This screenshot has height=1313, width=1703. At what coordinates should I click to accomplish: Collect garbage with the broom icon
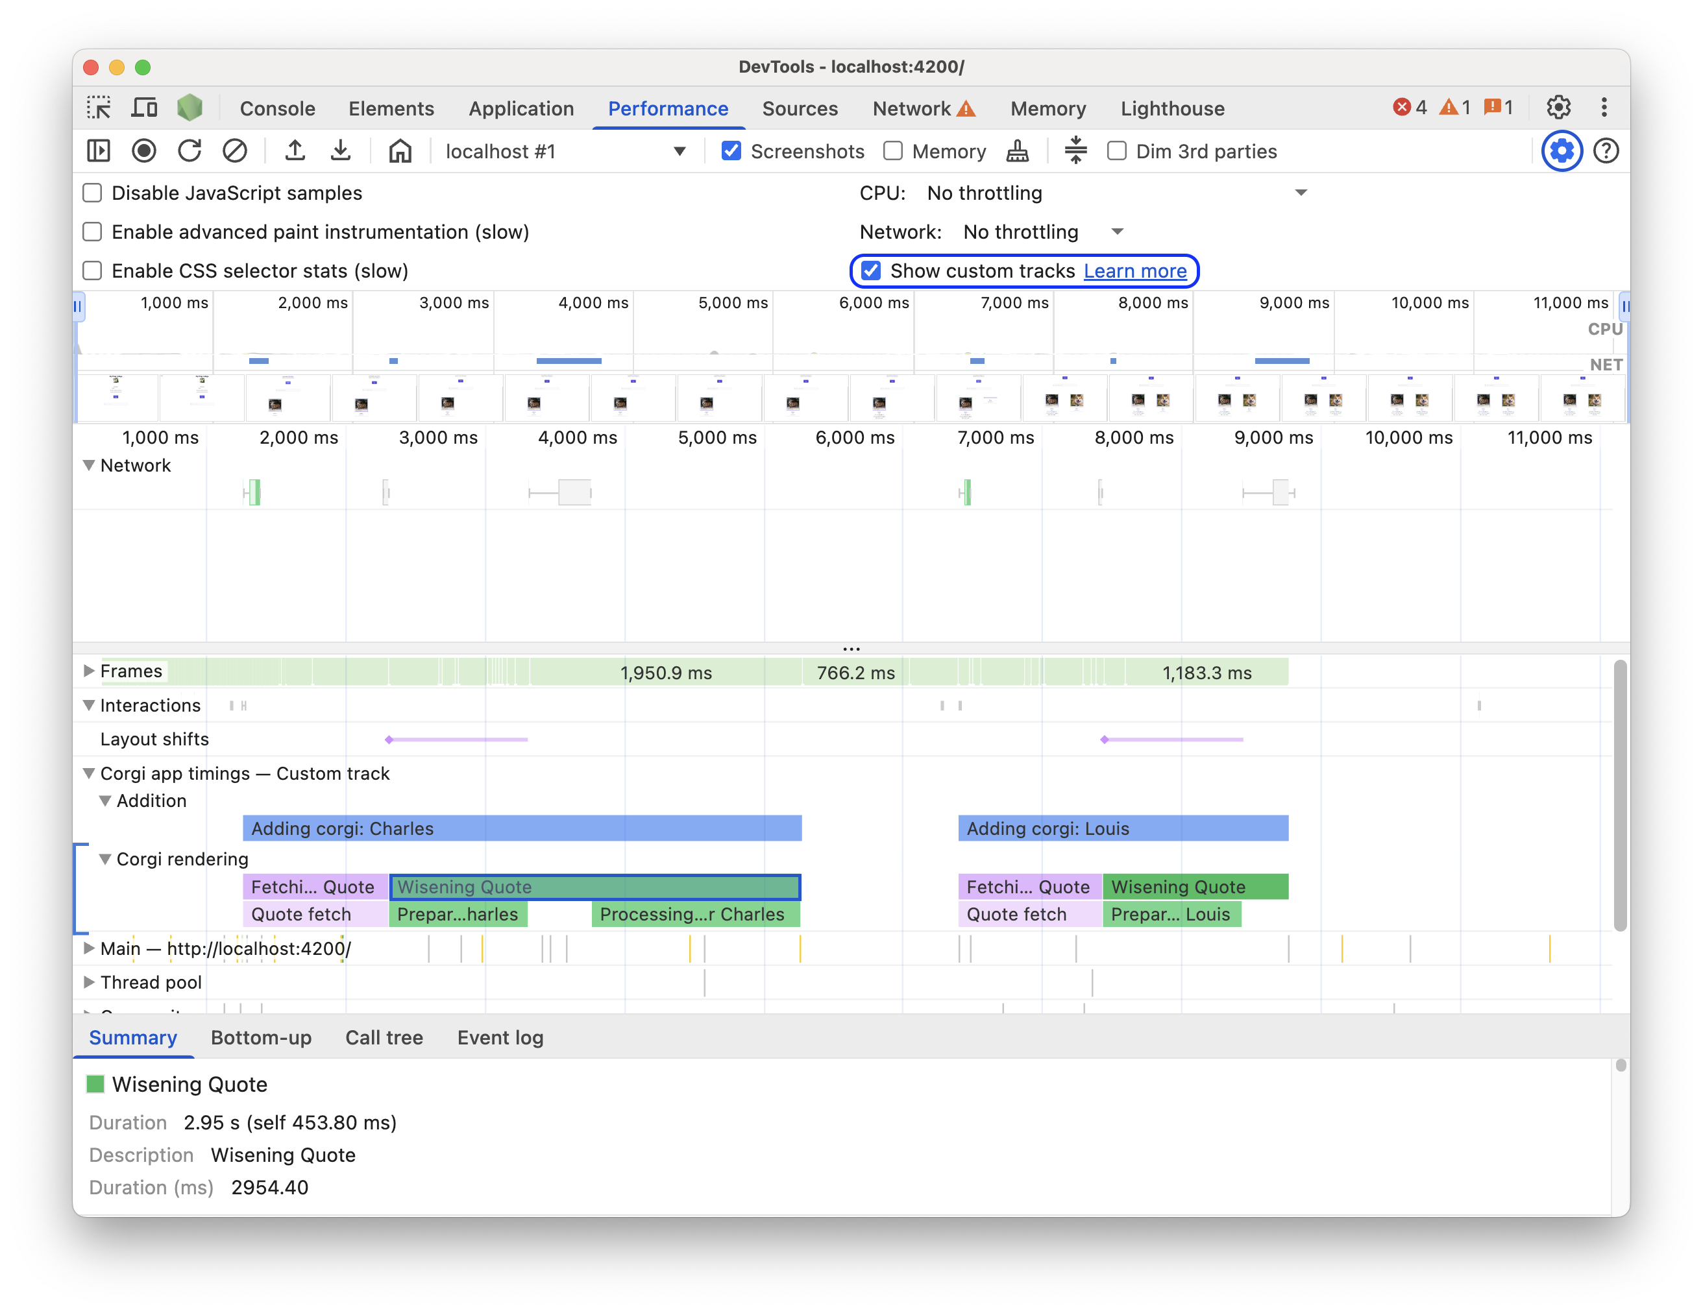(x=1018, y=151)
